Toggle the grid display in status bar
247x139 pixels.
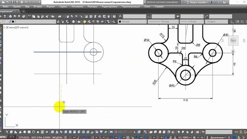66,137
